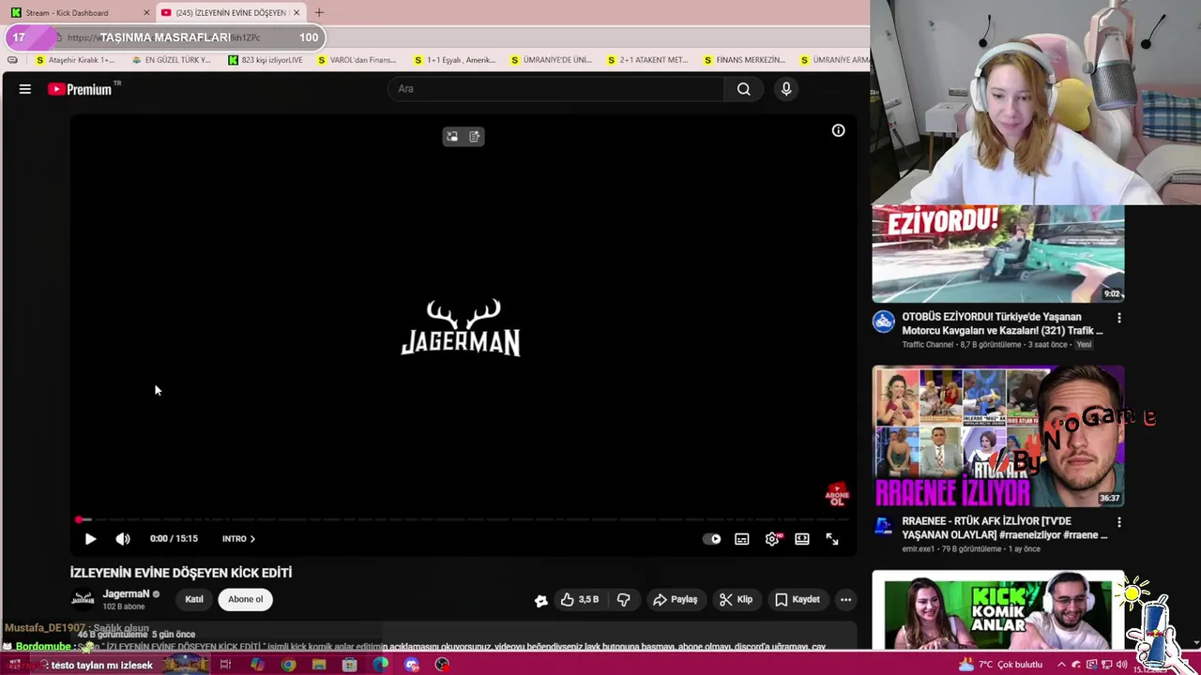
Task: Open Discord from the taskbar
Action: coord(411,665)
